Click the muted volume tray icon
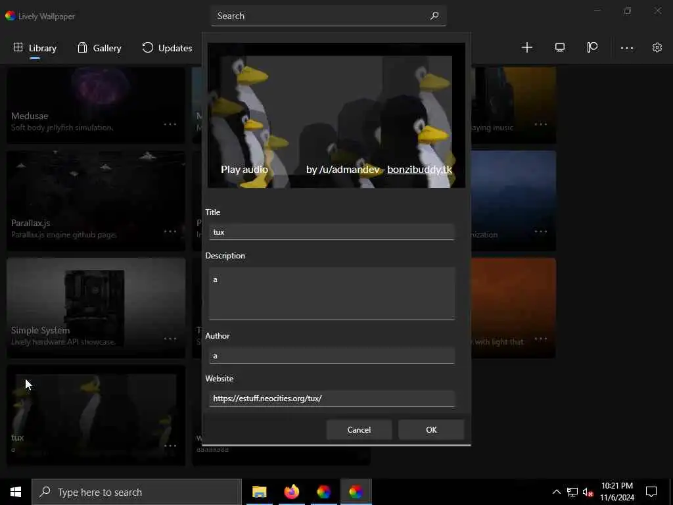 pos(588,492)
